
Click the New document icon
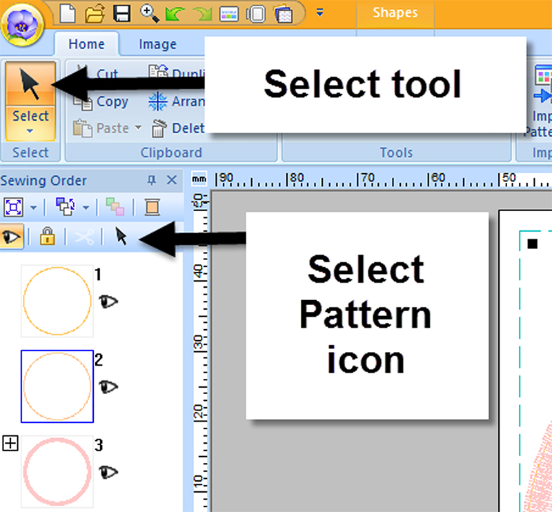pos(68,12)
